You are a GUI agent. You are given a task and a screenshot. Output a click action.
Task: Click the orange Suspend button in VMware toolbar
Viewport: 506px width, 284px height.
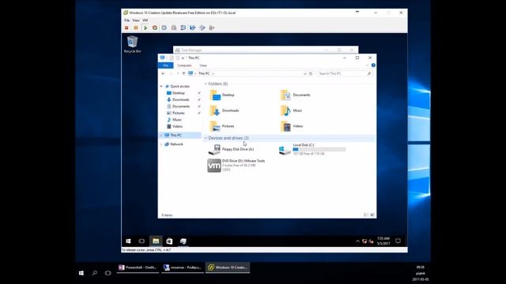136,28
